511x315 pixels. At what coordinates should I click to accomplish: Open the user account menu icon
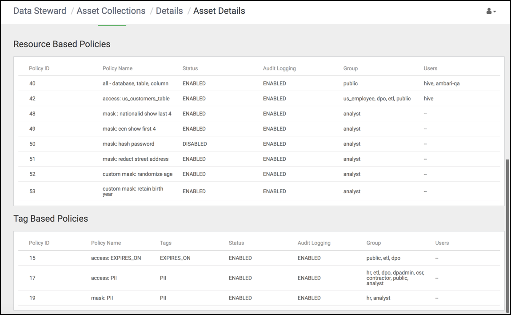pyautogui.click(x=491, y=11)
